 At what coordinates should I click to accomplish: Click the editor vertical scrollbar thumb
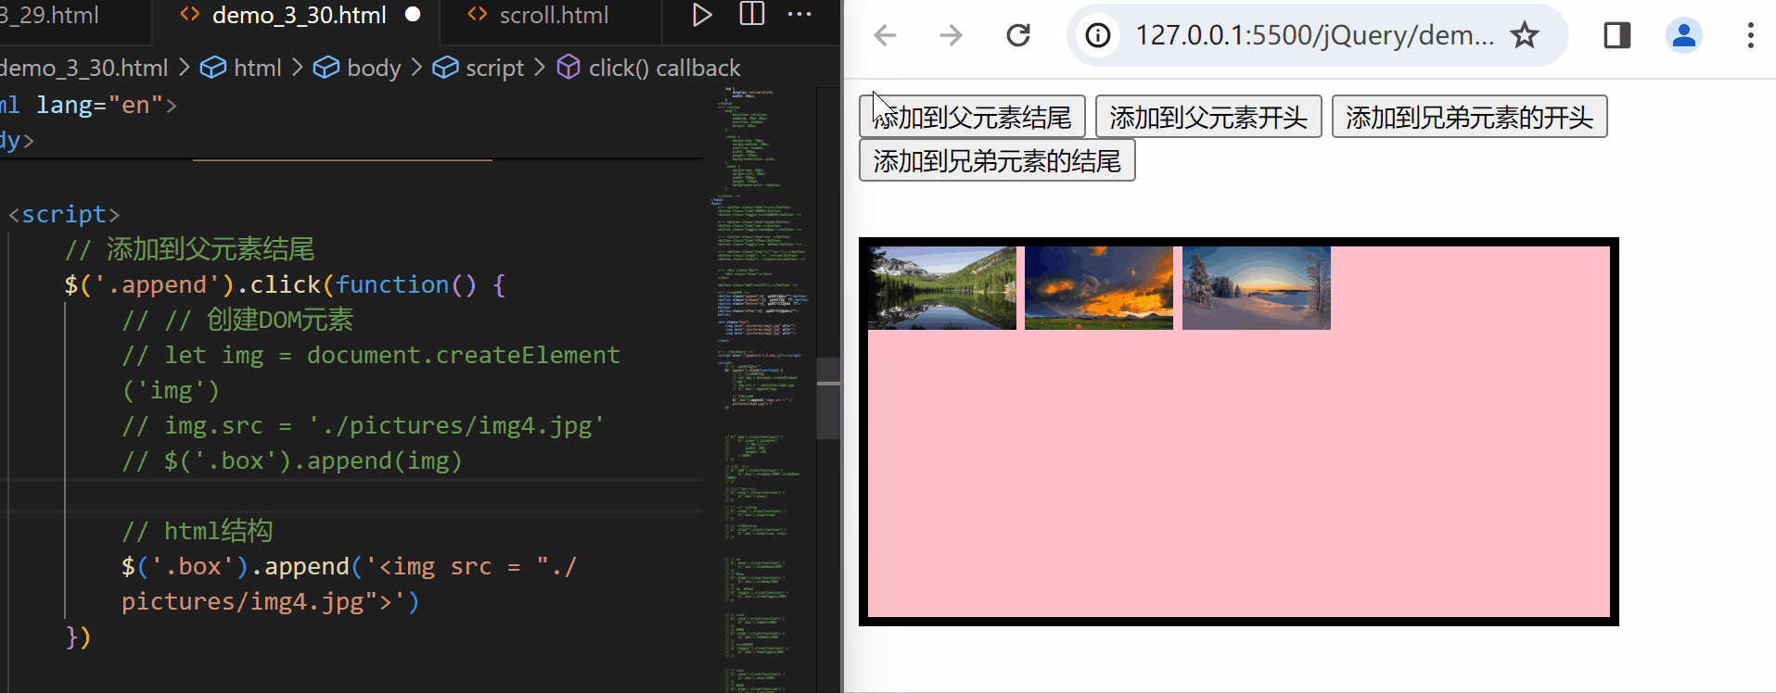(x=828, y=397)
